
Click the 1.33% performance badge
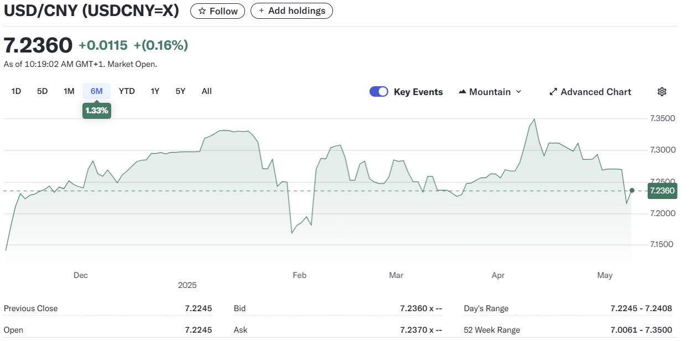(x=97, y=111)
